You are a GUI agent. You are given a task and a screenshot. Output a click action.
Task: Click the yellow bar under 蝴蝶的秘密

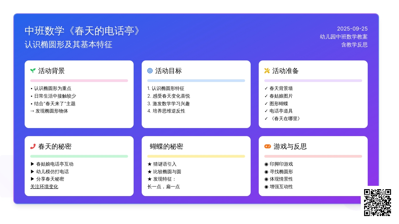pos(196,156)
